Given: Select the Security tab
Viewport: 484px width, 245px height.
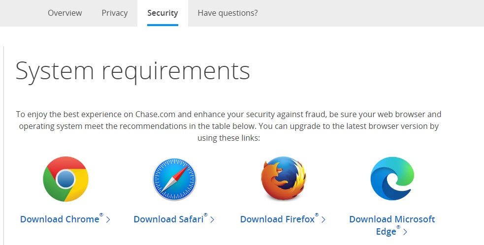Looking at the screenshot, I should pos(162,13).
